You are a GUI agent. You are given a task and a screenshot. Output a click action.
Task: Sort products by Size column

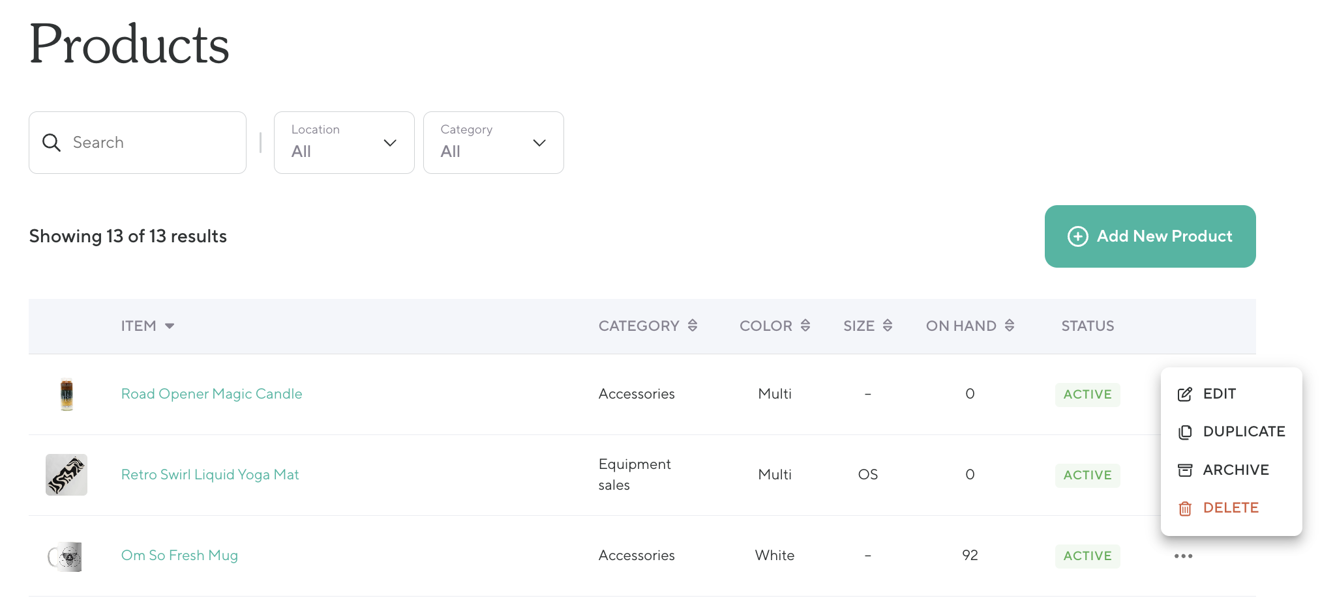(x=867, y=326)
